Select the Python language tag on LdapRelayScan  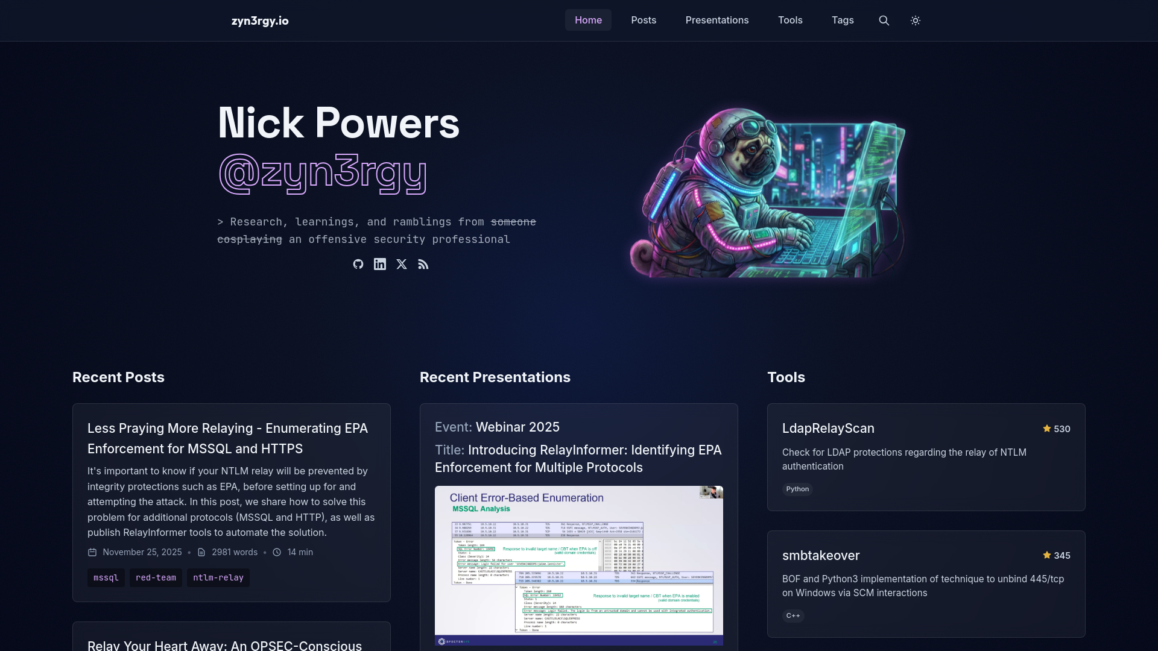coord(797,489)
